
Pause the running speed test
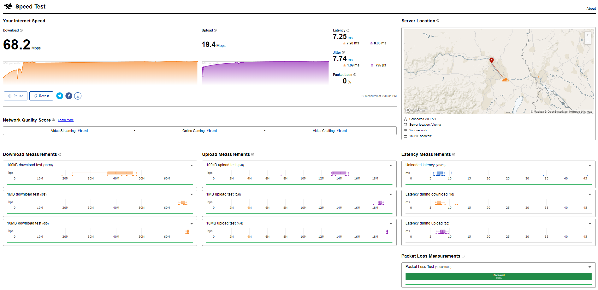[15, 96]
